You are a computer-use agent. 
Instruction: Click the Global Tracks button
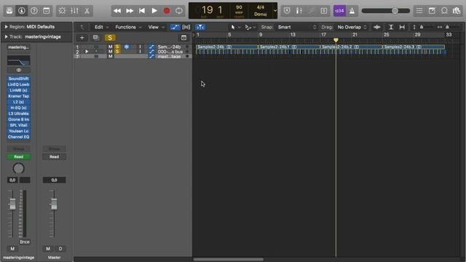point(183,38)
